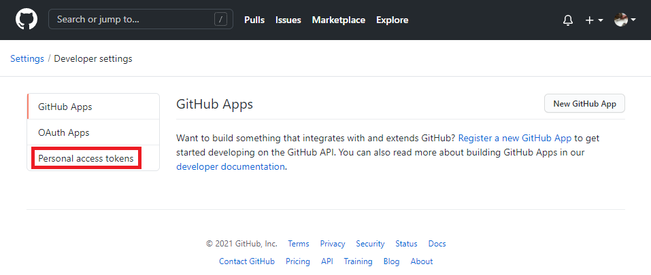
Task: Click the New GitHub App button
Action: point(584,103)
